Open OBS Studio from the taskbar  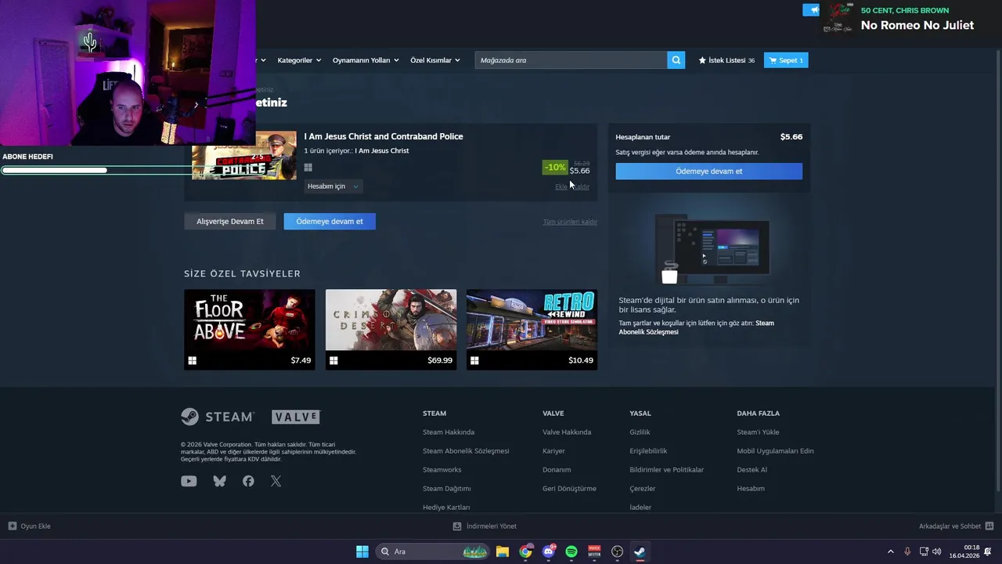[x=617, y=551]
